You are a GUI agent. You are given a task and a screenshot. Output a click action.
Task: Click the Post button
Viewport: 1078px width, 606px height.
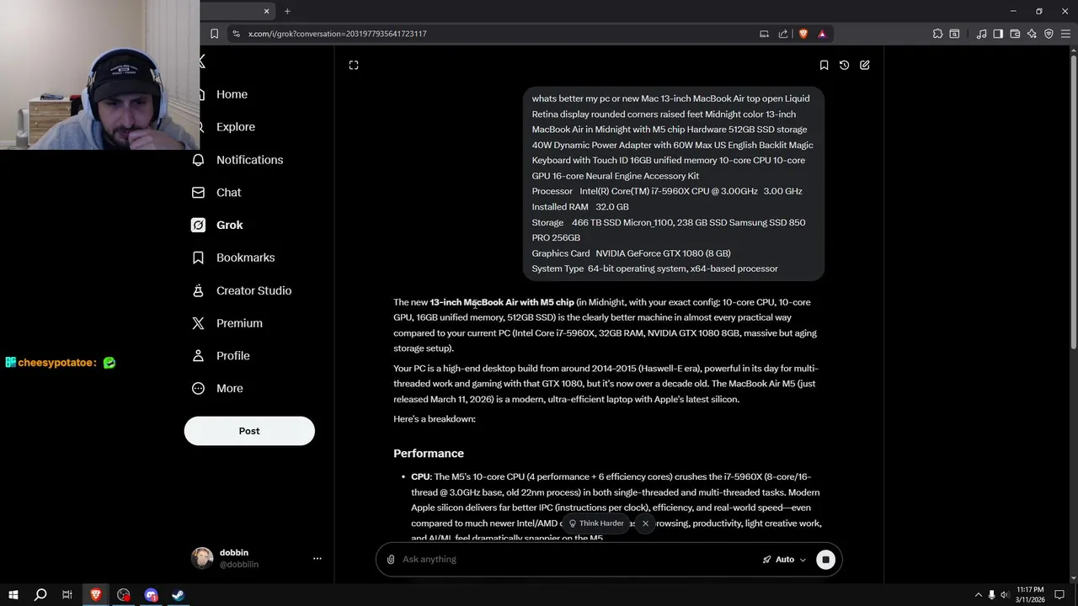click(x=249, y=431)
